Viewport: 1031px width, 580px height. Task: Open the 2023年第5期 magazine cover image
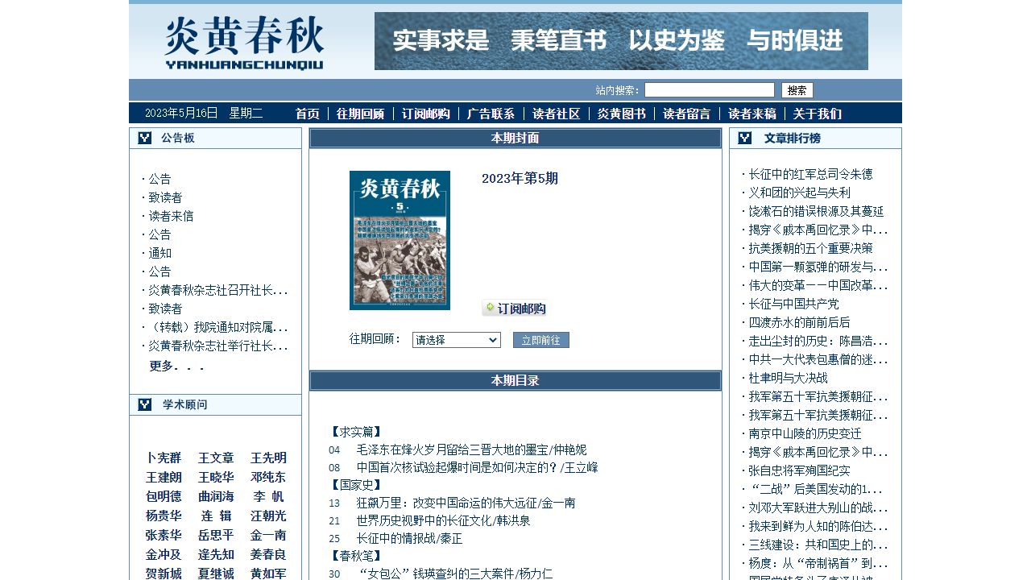400,240
